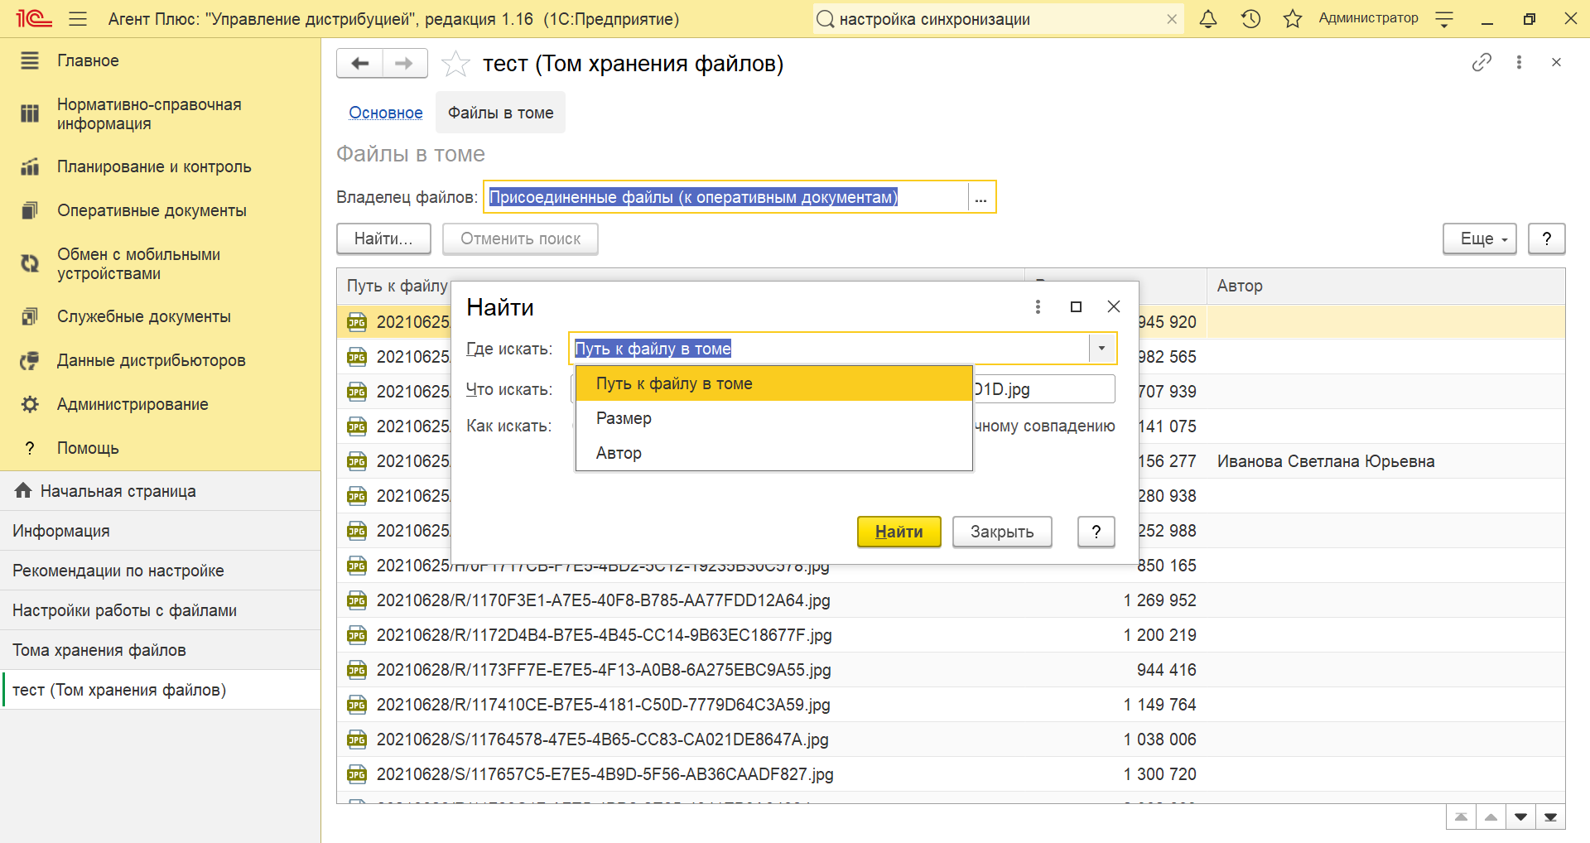The width and height of the screenshot is (1590, 843).
Task: Click the Найти... toolbar button
Action: tap(383, 238)
